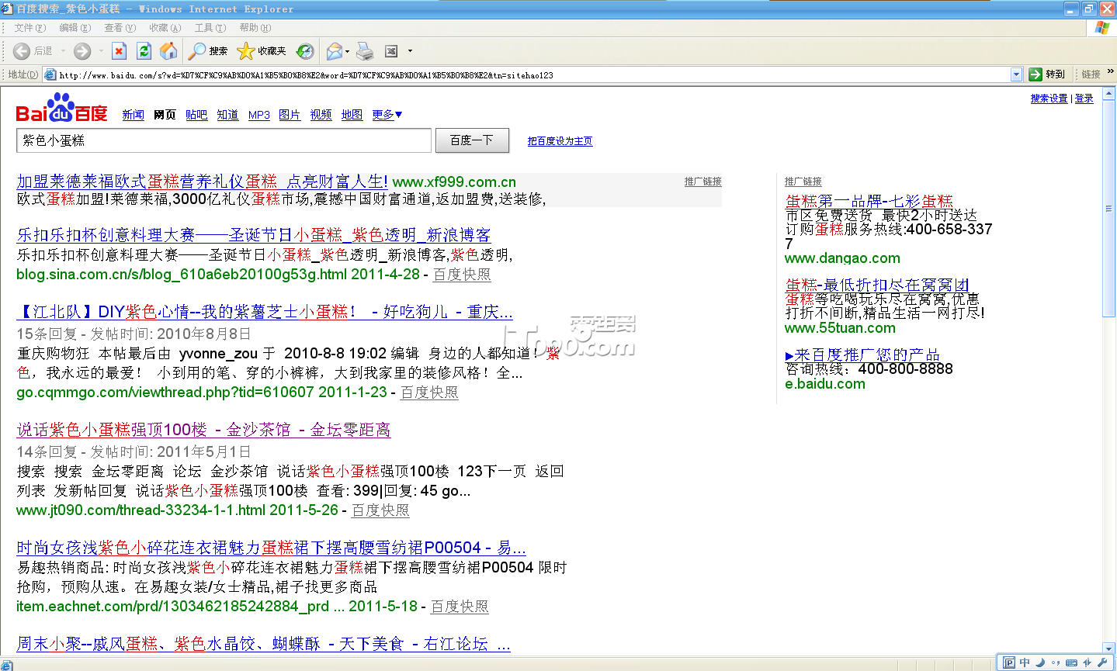Click 来百度推广您的产品 link
Image resolution: width=1117 pixels, height=671 pixels.
tap(862, 355)
